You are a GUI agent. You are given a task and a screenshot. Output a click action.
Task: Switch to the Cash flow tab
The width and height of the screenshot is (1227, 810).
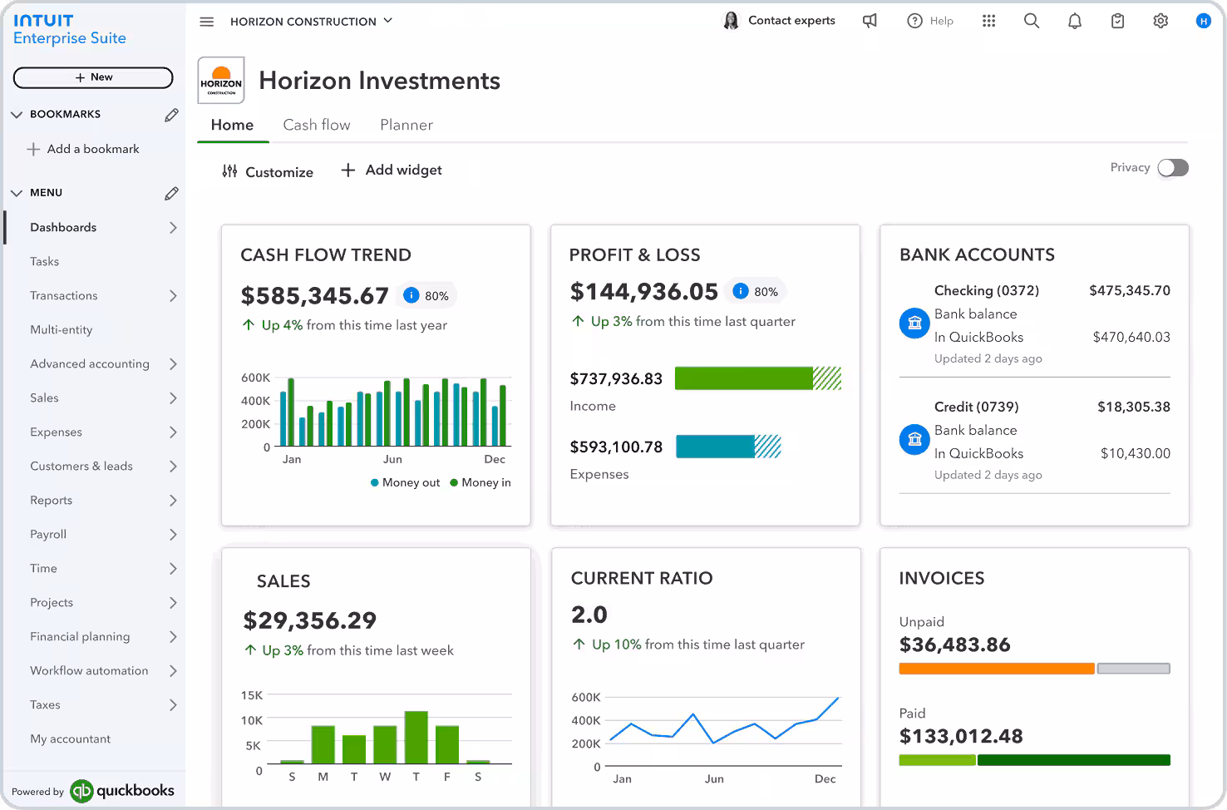click(316, 125)
